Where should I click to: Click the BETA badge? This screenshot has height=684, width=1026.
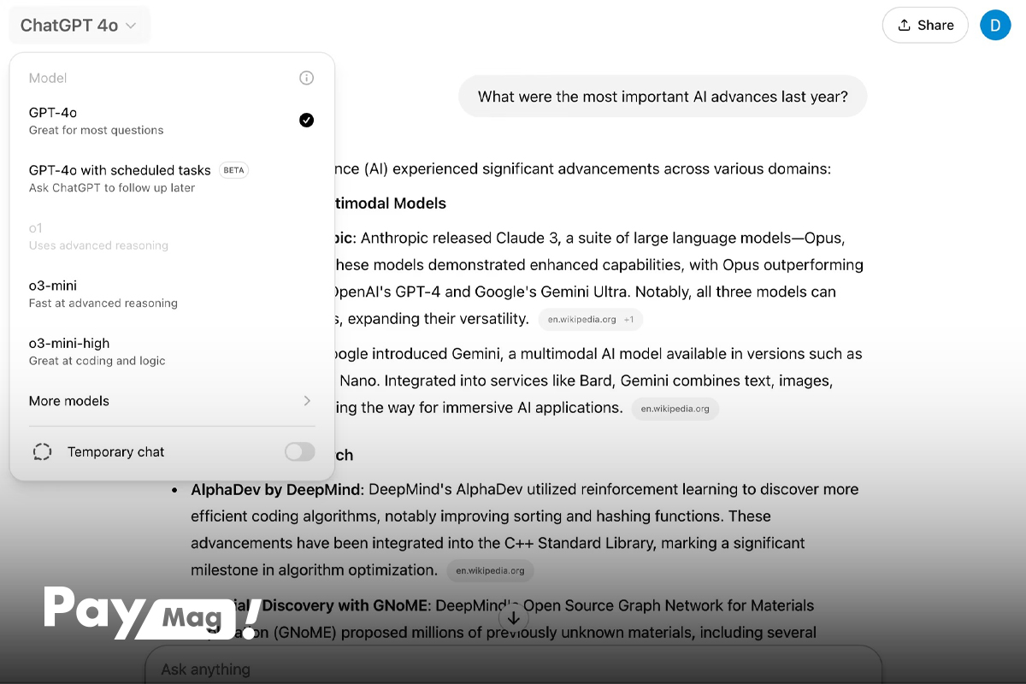click(x=233, y=170)
